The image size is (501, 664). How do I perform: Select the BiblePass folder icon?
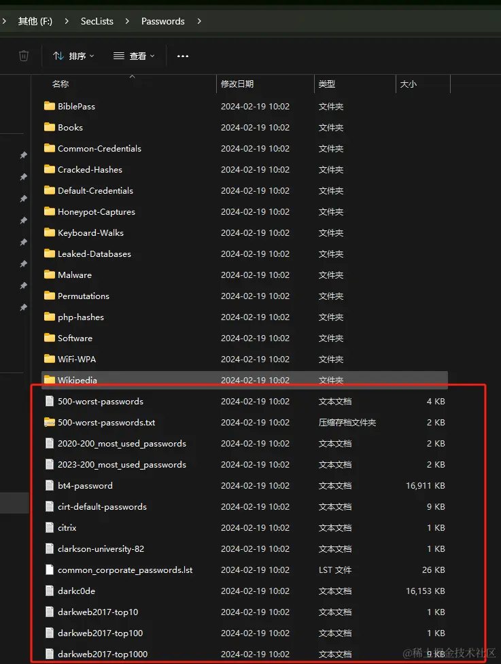pos(50,106)
